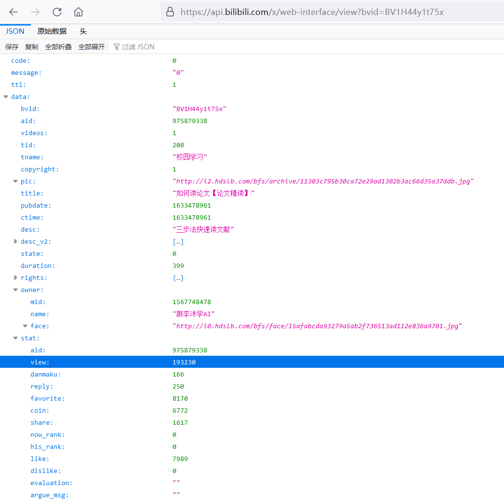This screenshot has height=502, width=504.
Task: Expand the rights object
Action: [15, 278]
